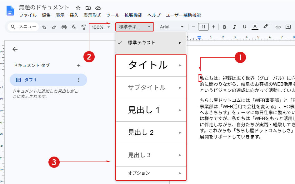Expand the オプション submenu arrow

(x=180, y=173)
